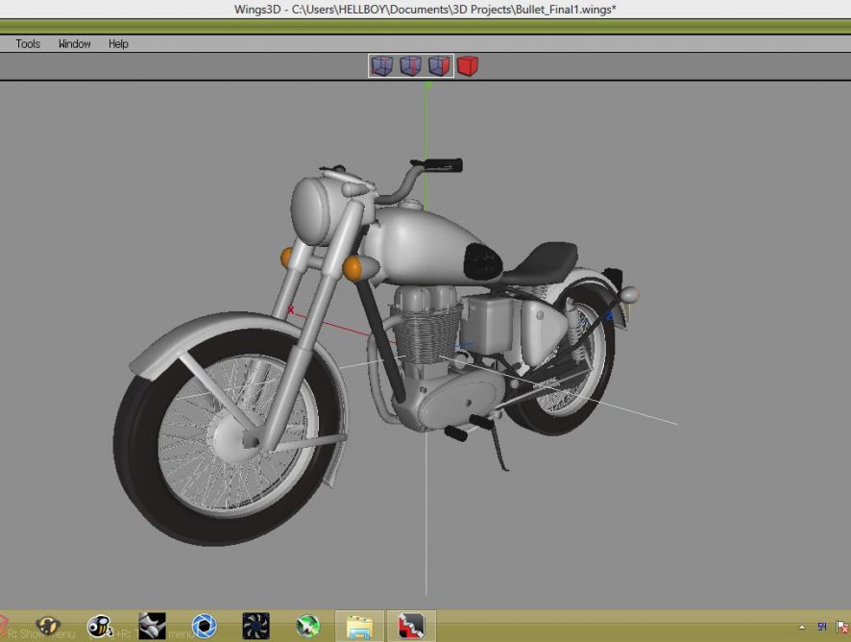Launch the blue aperture taskbar app
Screen dimensions: 851x642
[x=204, y=627]
